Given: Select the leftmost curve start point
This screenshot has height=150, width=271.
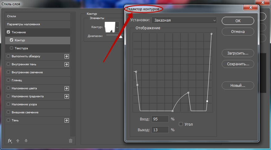Looking at the screenshot, I should (x=136, y=72).
